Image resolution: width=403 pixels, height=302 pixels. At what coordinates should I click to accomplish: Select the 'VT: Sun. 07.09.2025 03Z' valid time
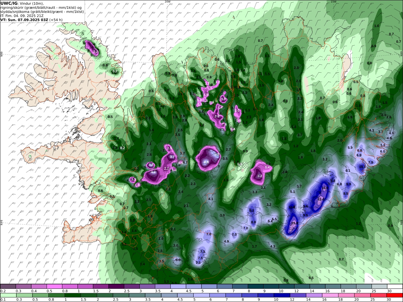[24, 20]
